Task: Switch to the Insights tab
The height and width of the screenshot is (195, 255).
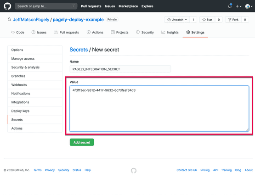Action: click(x=170, y=32)
